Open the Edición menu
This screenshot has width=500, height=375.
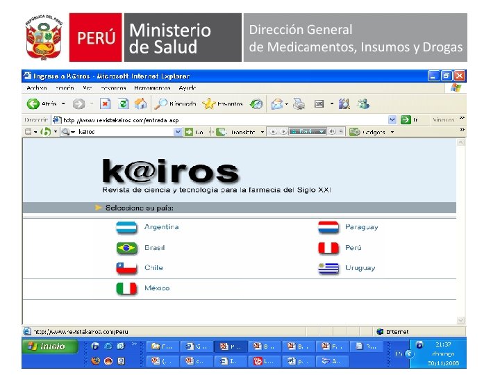[x=65, y=87]
